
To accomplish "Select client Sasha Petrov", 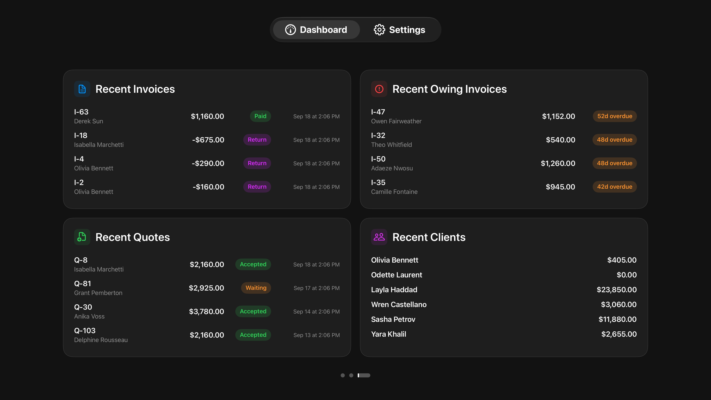I will point(504,319).
